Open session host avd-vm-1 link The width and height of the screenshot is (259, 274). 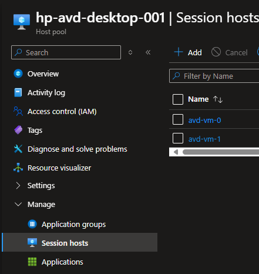[204, 139]
